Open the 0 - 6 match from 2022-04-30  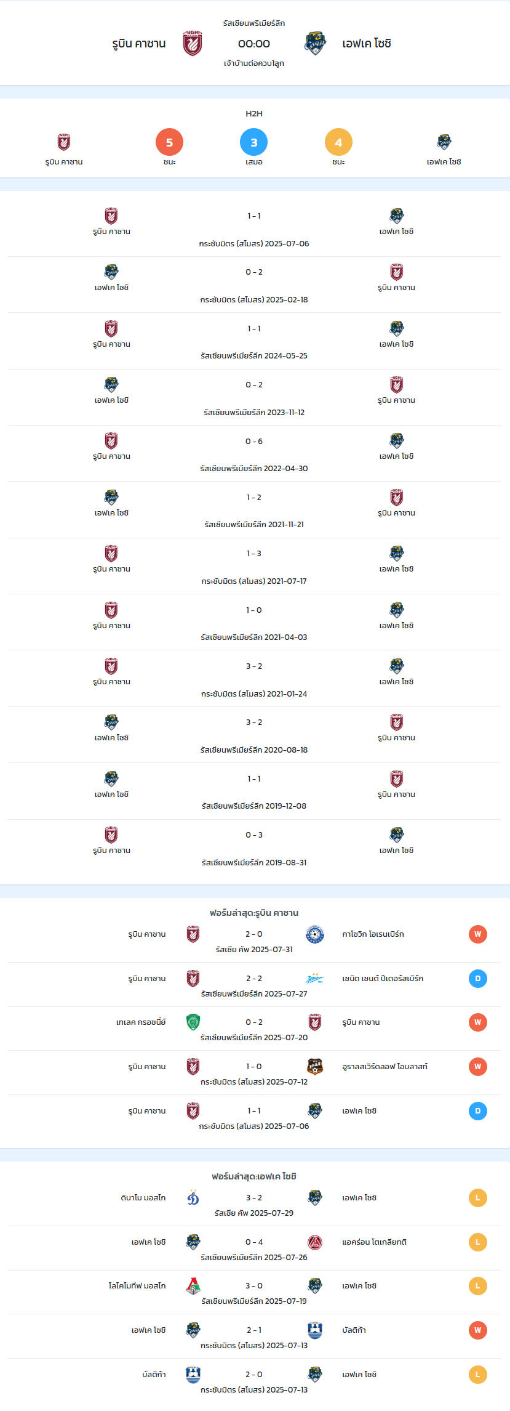point(254,453)
